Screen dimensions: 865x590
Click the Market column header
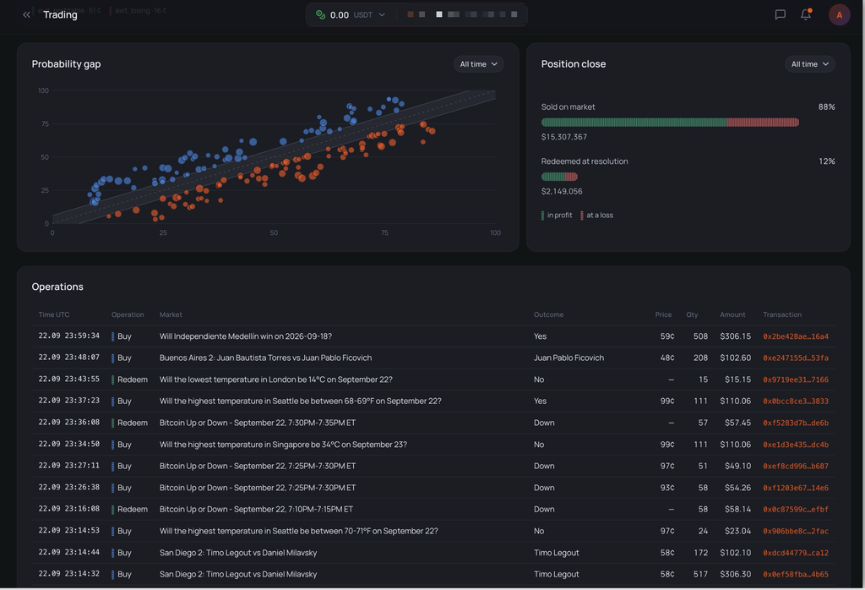pyautogui.click(x=171, y=314)
